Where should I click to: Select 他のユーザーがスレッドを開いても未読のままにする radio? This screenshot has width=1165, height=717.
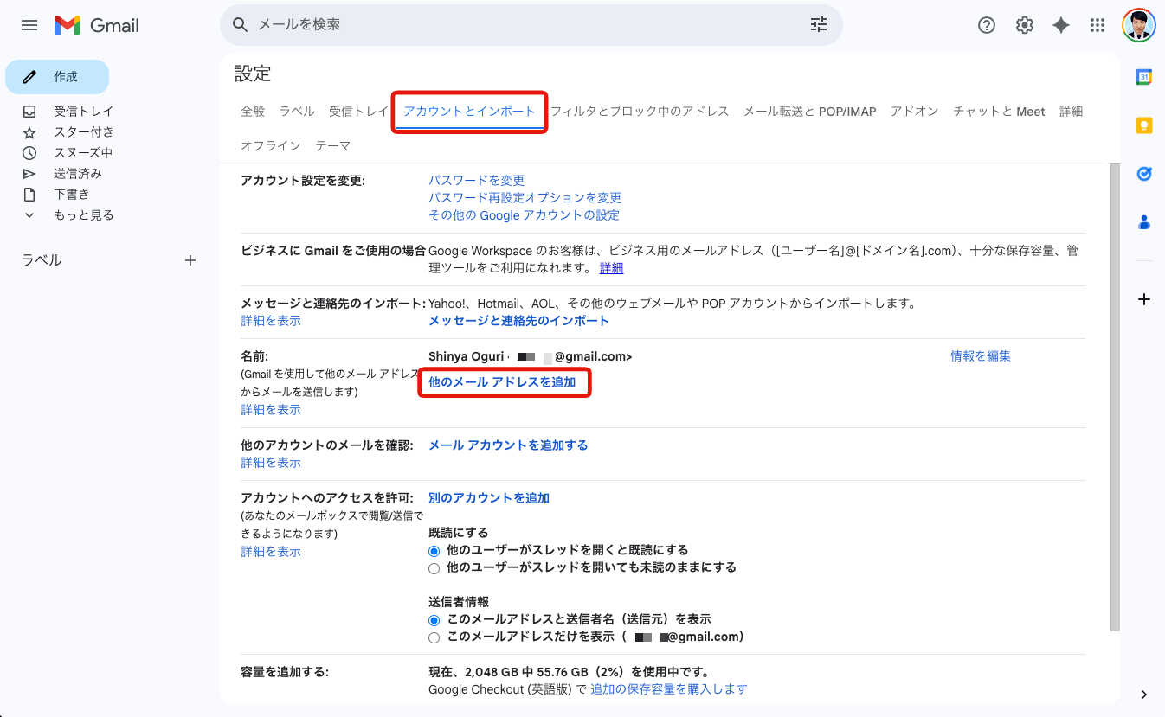coord(434,568)
